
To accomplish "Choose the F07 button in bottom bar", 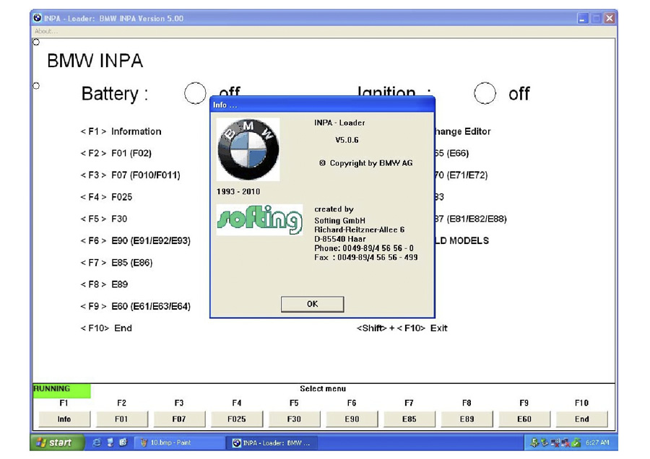I will pyautogui.click(x=179, y=419).
